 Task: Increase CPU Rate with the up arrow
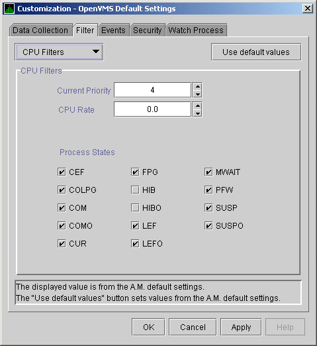[197, 105]
